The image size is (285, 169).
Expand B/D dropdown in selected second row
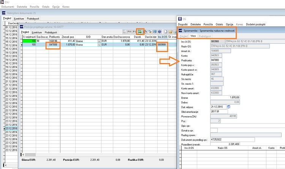click(x=100, y=45)
